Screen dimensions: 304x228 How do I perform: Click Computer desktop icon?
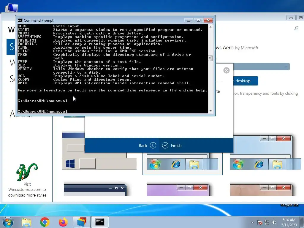click(x=11, y=8)
